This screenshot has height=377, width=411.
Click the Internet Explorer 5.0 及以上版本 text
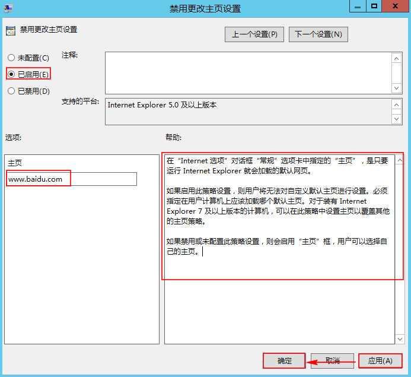pyautogui.click(x=162, y=105)
